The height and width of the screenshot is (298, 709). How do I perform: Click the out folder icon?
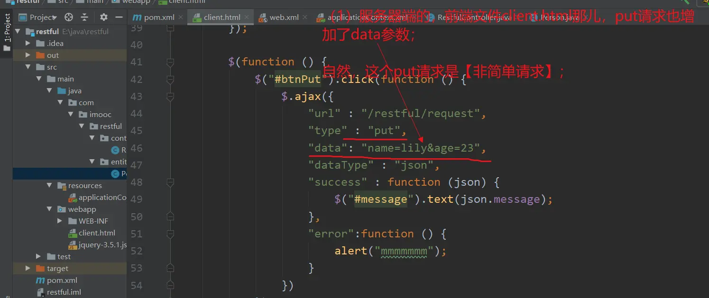[40, 55]
